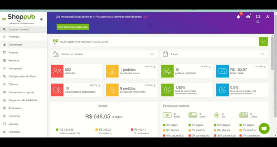
Task: Open the user profile icon
Action: (x=268, y=17)
